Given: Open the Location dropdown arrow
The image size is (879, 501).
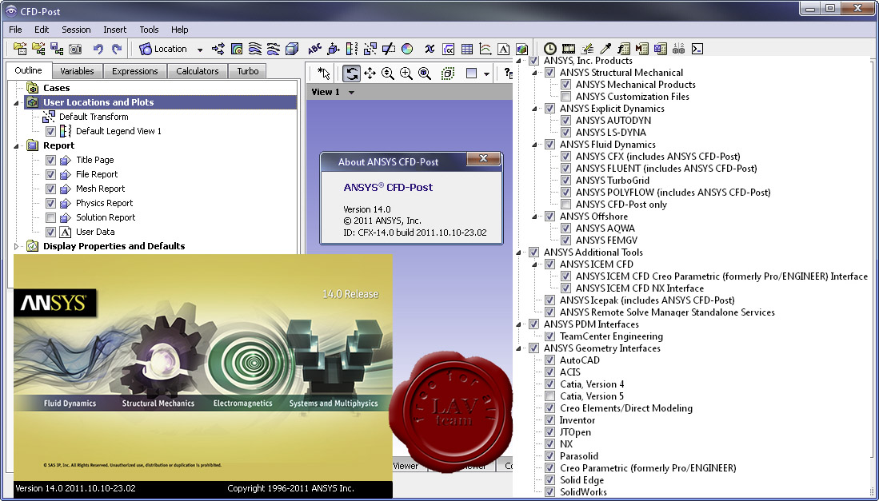Looking at the screenshot, I should [200, 50].
